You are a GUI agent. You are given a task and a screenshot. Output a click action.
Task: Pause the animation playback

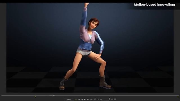(x=76, y=99)
